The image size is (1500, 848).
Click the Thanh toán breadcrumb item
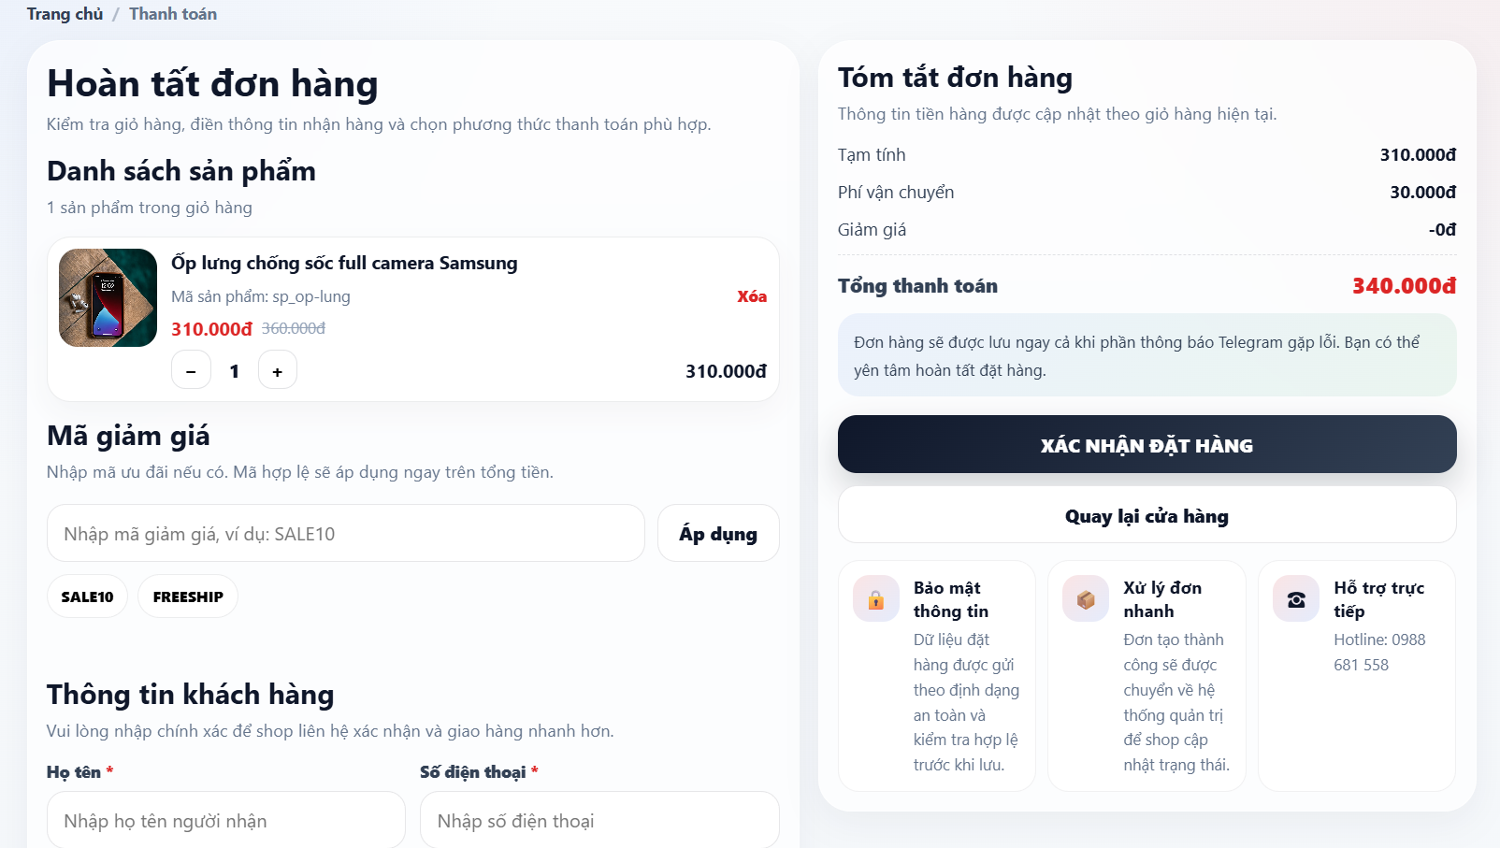click(172, 14)
